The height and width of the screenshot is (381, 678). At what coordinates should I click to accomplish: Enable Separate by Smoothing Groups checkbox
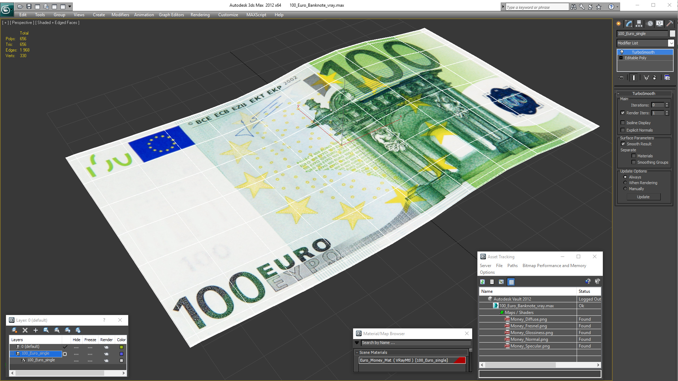point(634,162)
